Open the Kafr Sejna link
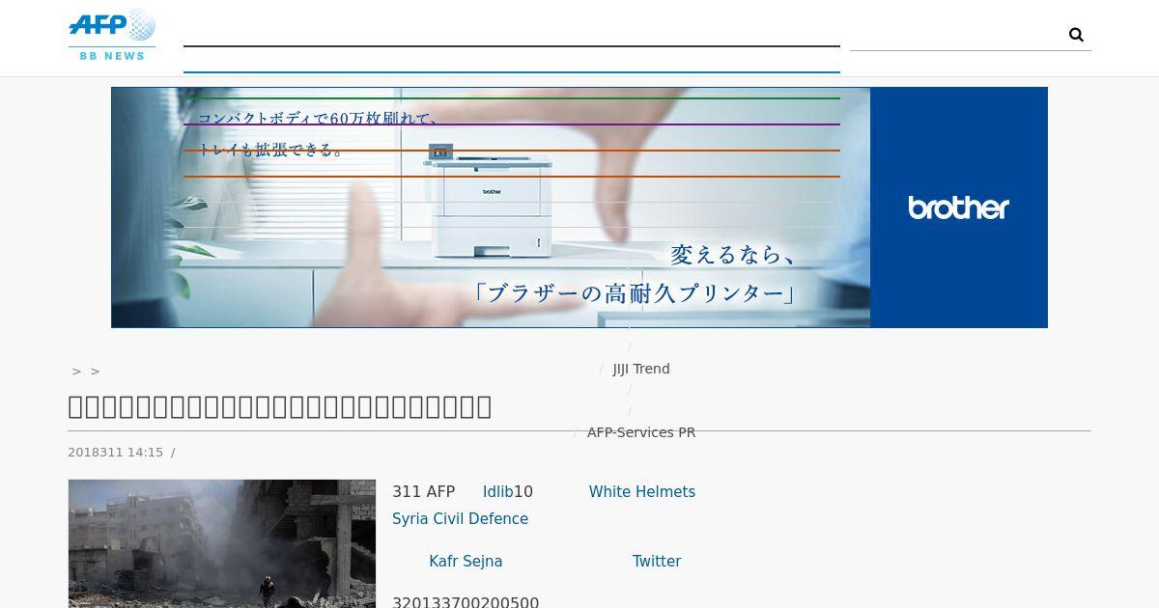Image resolution: width=1159 pixels, height=608 pixels. [x=466, y=562]
